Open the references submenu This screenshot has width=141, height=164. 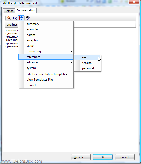(x=46, y=57)
